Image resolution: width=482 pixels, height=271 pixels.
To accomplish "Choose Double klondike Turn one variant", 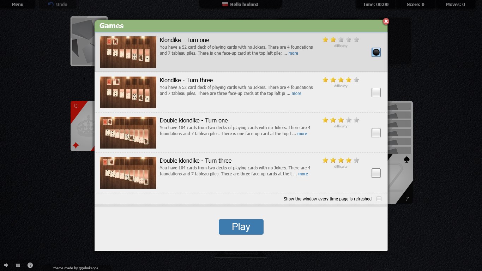I will (x=376, y=132).
